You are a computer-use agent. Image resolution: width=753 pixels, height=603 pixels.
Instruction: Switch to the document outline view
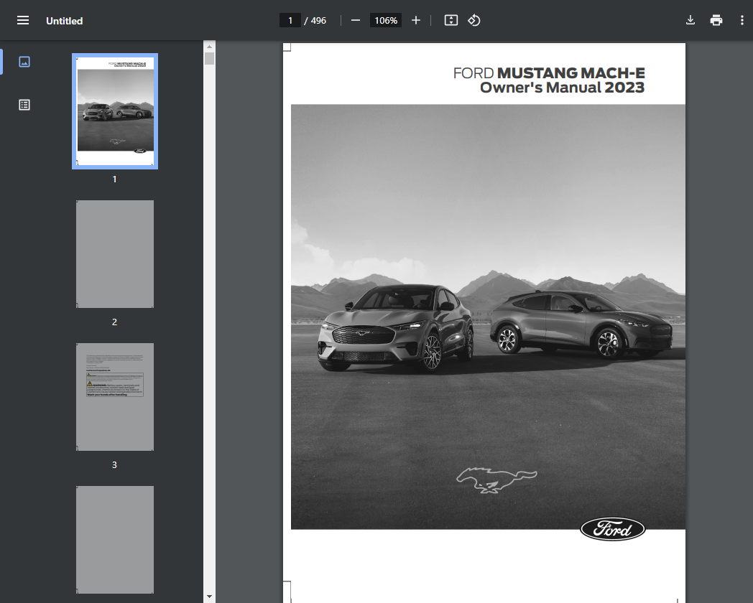24,105
